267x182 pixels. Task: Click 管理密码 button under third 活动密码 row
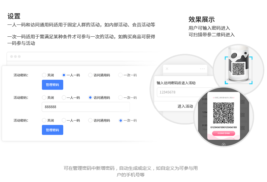point(52,130)
